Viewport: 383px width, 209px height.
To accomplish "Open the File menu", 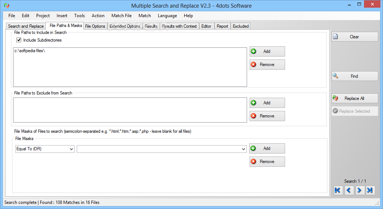I will pos(12,16).
